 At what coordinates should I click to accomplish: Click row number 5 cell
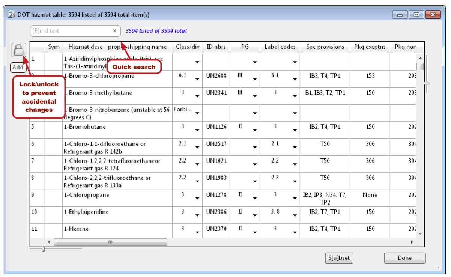[37, 130]
